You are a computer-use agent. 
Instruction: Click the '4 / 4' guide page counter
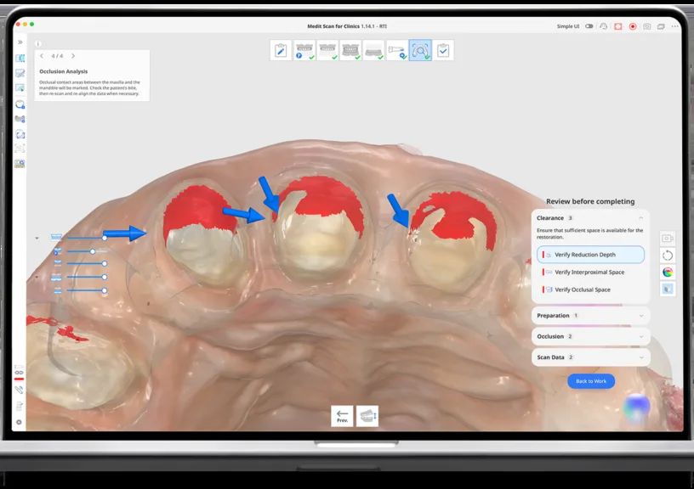pyautogui.click(x=57, y=56)
